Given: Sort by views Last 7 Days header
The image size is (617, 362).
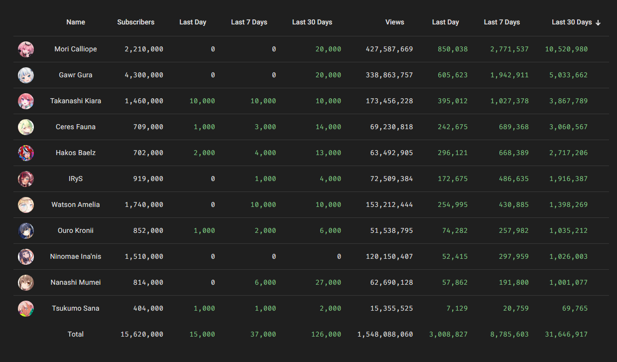Looking at the screenshot, I should (502, 22).
